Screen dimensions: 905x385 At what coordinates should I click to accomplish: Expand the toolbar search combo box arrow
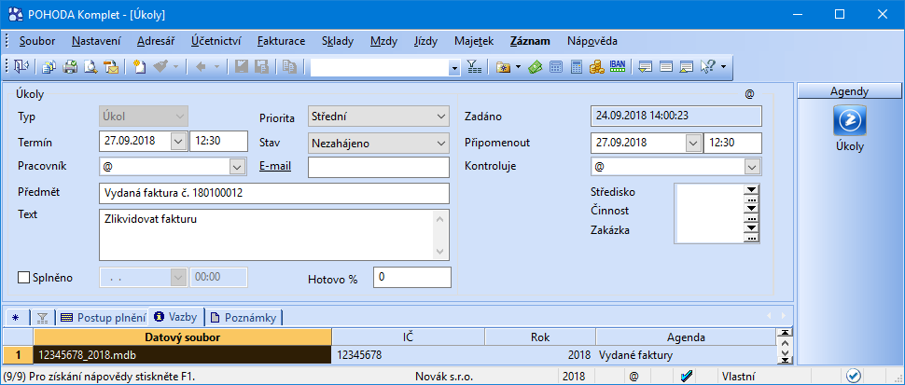(x=454, y=69)
